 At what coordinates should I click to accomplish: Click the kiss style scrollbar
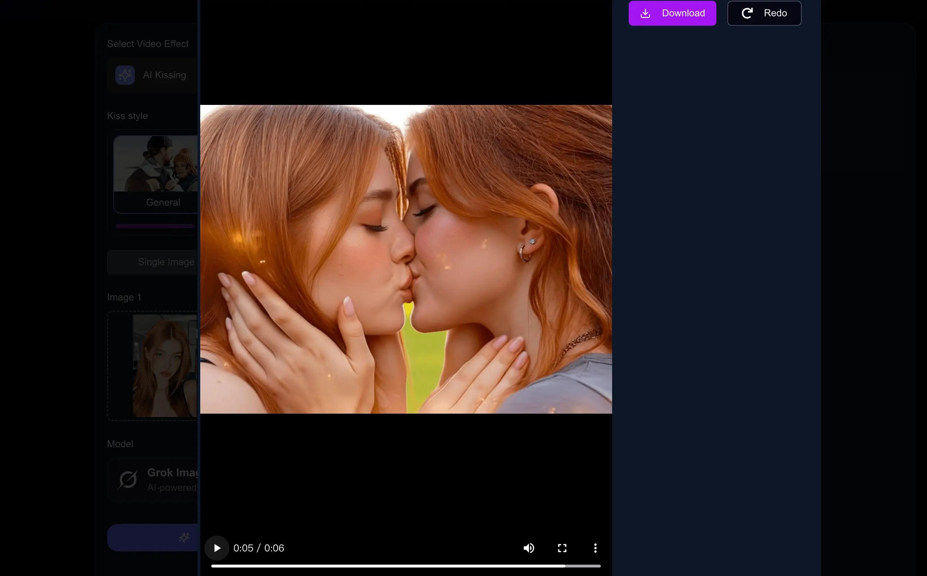click(x=155, y=226)
